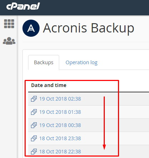Open the 18 Oct 2018 23:38 backup
The image size is (149, 158).
[60, 138]
